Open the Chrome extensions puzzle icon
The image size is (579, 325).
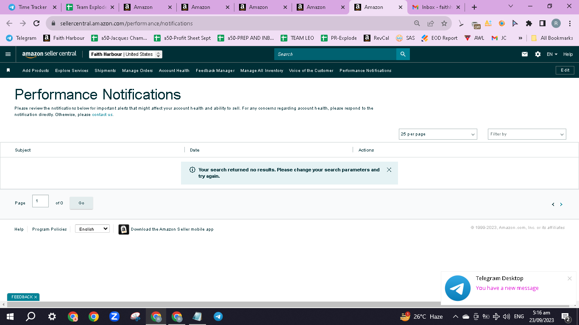(x=529, y=24)
